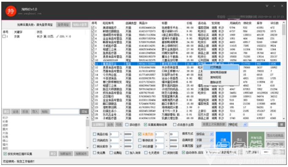This screenshot has width=288, height=167.
Task: Click the green 所有勾选 button
Action: click(x=256, y=140)
